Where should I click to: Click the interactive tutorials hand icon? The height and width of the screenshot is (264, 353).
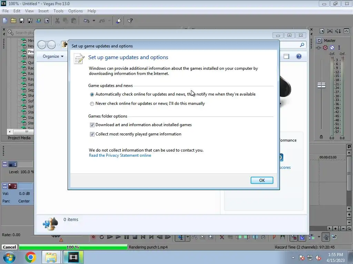[x=119, y=21]
